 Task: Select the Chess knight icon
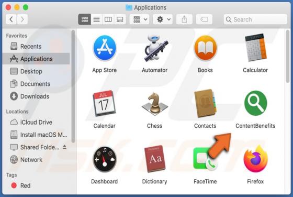click(155, 104)
